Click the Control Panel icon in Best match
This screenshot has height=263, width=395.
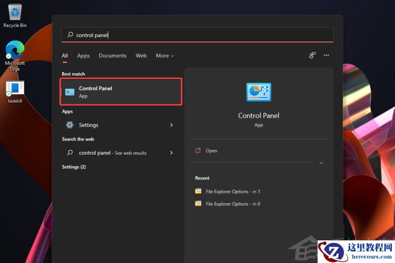tap(70, 92)
